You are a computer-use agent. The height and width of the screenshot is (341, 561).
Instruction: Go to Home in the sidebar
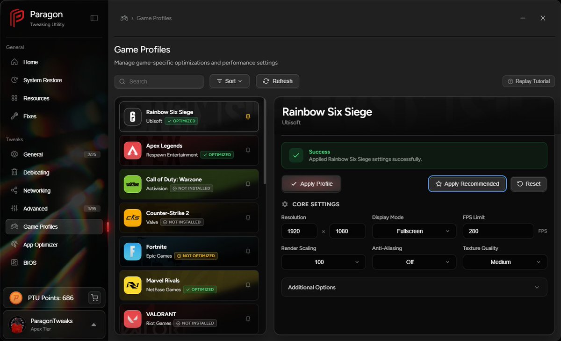tap(54, 62)
